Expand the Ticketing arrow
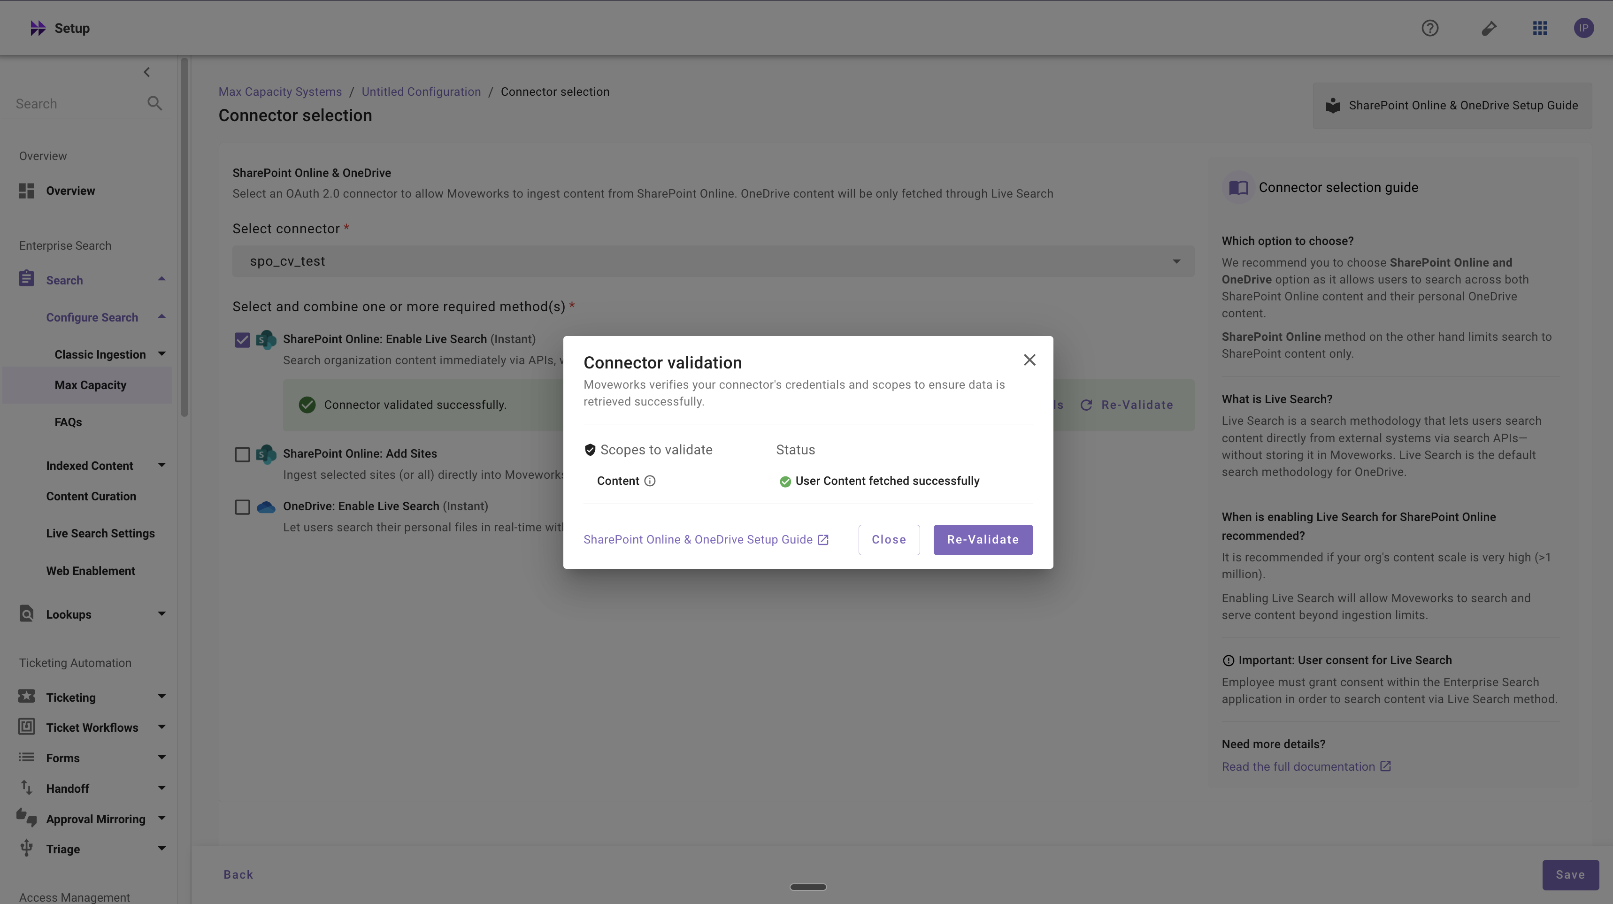Image resolution: width=1613 pixels, height=904 pixels. (x=161, y=696)
